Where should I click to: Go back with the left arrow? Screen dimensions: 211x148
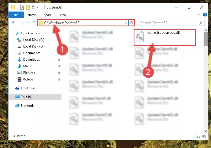click(x=14, y=23)
